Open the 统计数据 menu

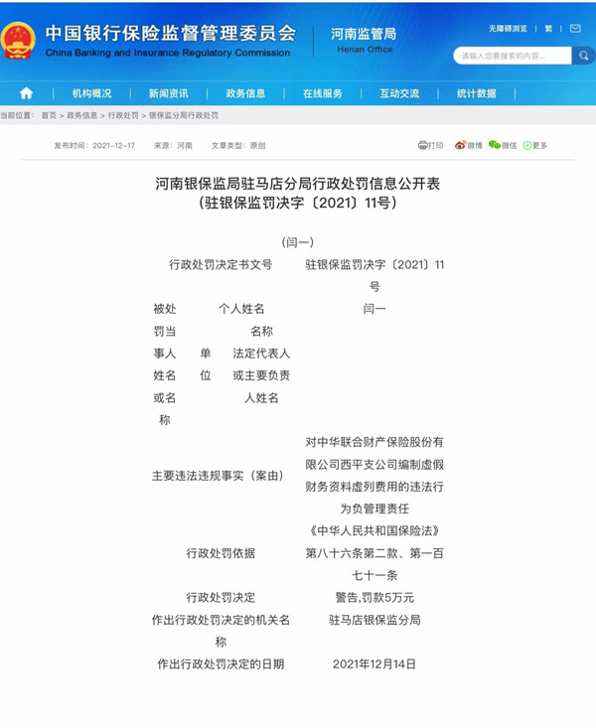[x=476, y=93]
